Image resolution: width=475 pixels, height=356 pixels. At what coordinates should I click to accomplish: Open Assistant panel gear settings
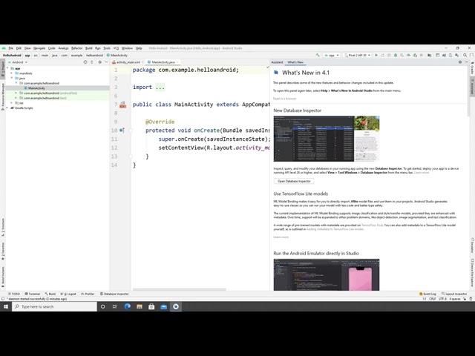coord(460,62)
